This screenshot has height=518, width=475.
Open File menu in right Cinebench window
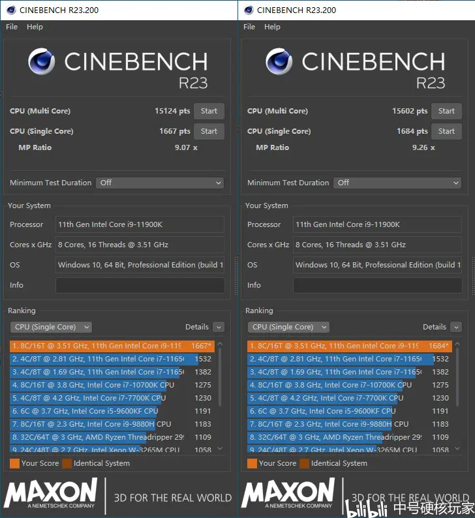[x=249, y=27]
